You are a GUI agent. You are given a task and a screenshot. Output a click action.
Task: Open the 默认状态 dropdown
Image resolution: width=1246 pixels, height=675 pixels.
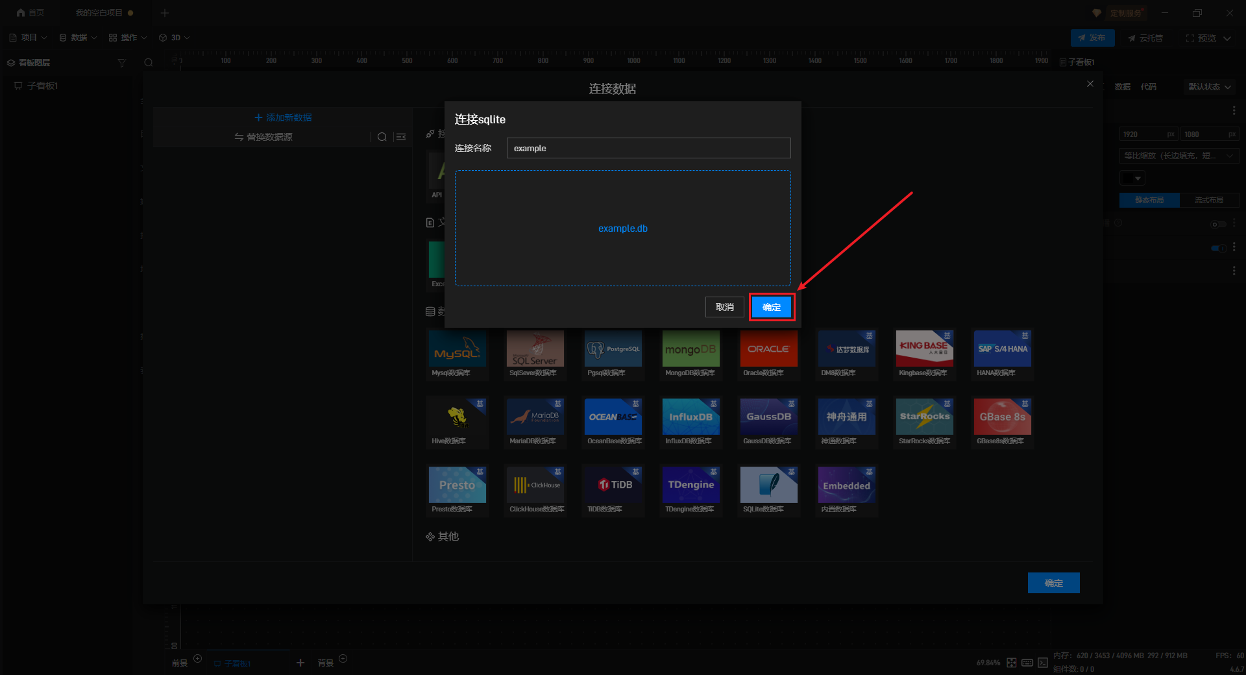(x=1209, y=87)
